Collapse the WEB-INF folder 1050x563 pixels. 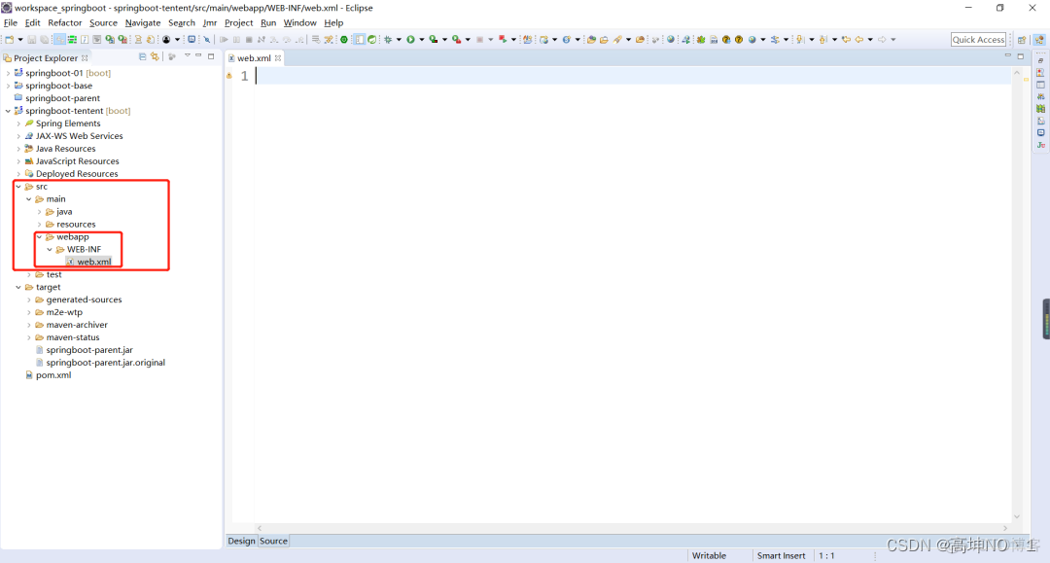tap(50, 249)
